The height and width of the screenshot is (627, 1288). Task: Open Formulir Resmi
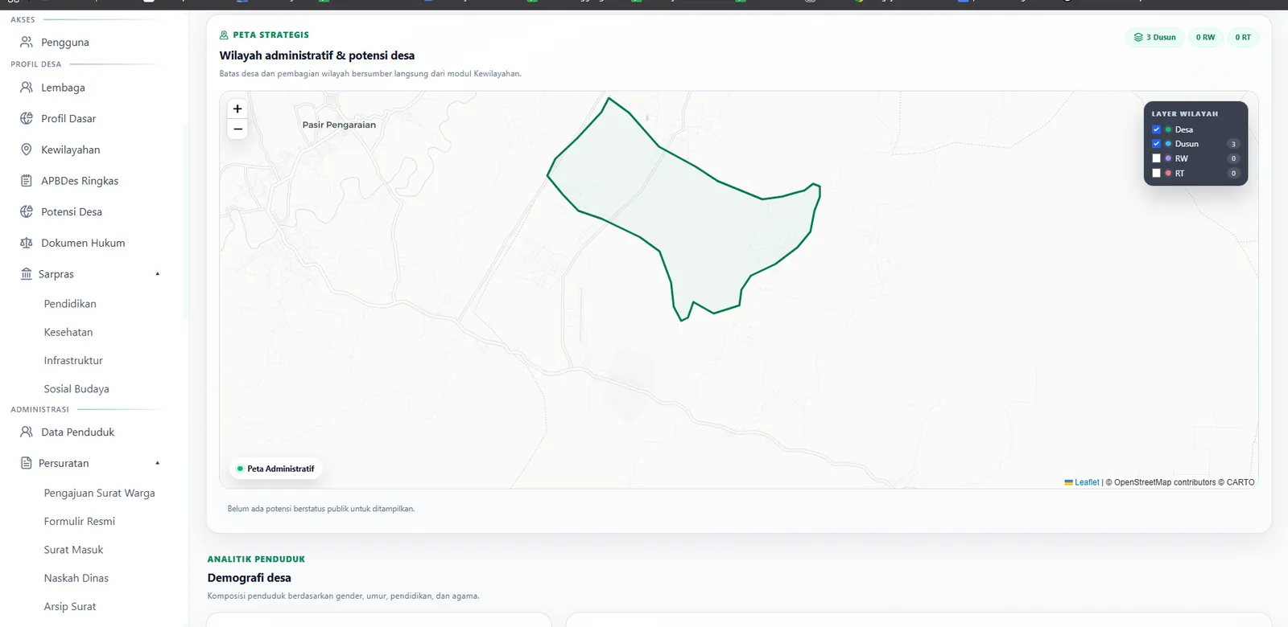(80, 522)
